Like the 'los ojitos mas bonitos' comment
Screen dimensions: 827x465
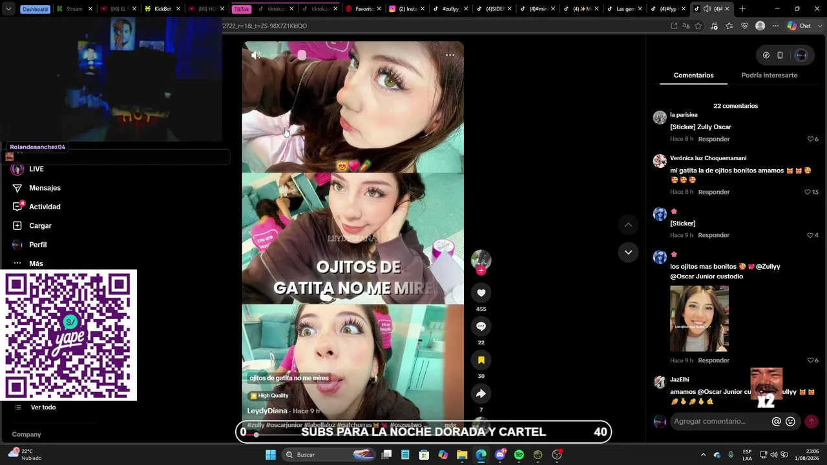810,361
